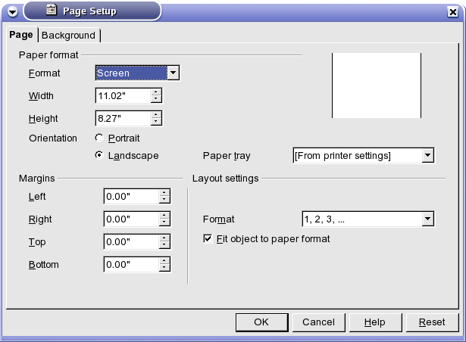Decrease Bottom margin with down arrow
The image size is (466, 342).
[x=164, y=268]
